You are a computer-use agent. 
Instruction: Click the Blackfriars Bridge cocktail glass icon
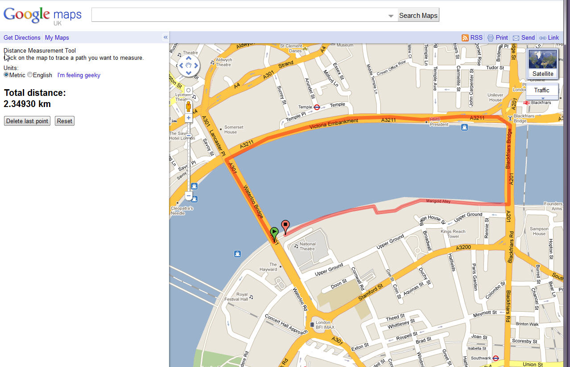(x=510, y=118)
